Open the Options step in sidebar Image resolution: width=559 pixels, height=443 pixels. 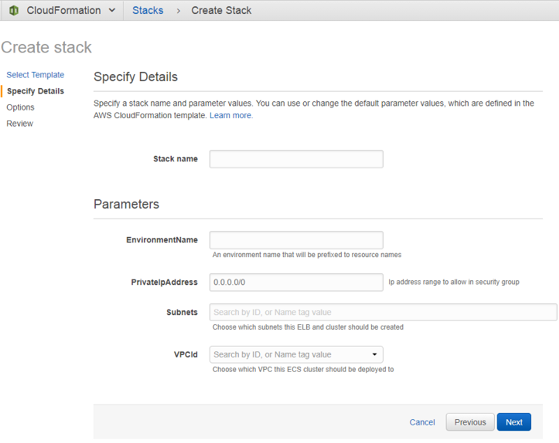[20, 107]
